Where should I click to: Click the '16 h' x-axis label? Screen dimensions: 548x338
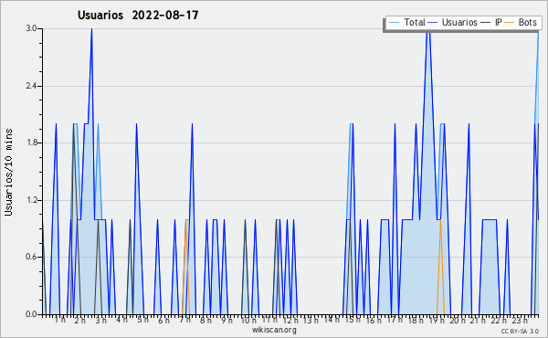(374, 320)
